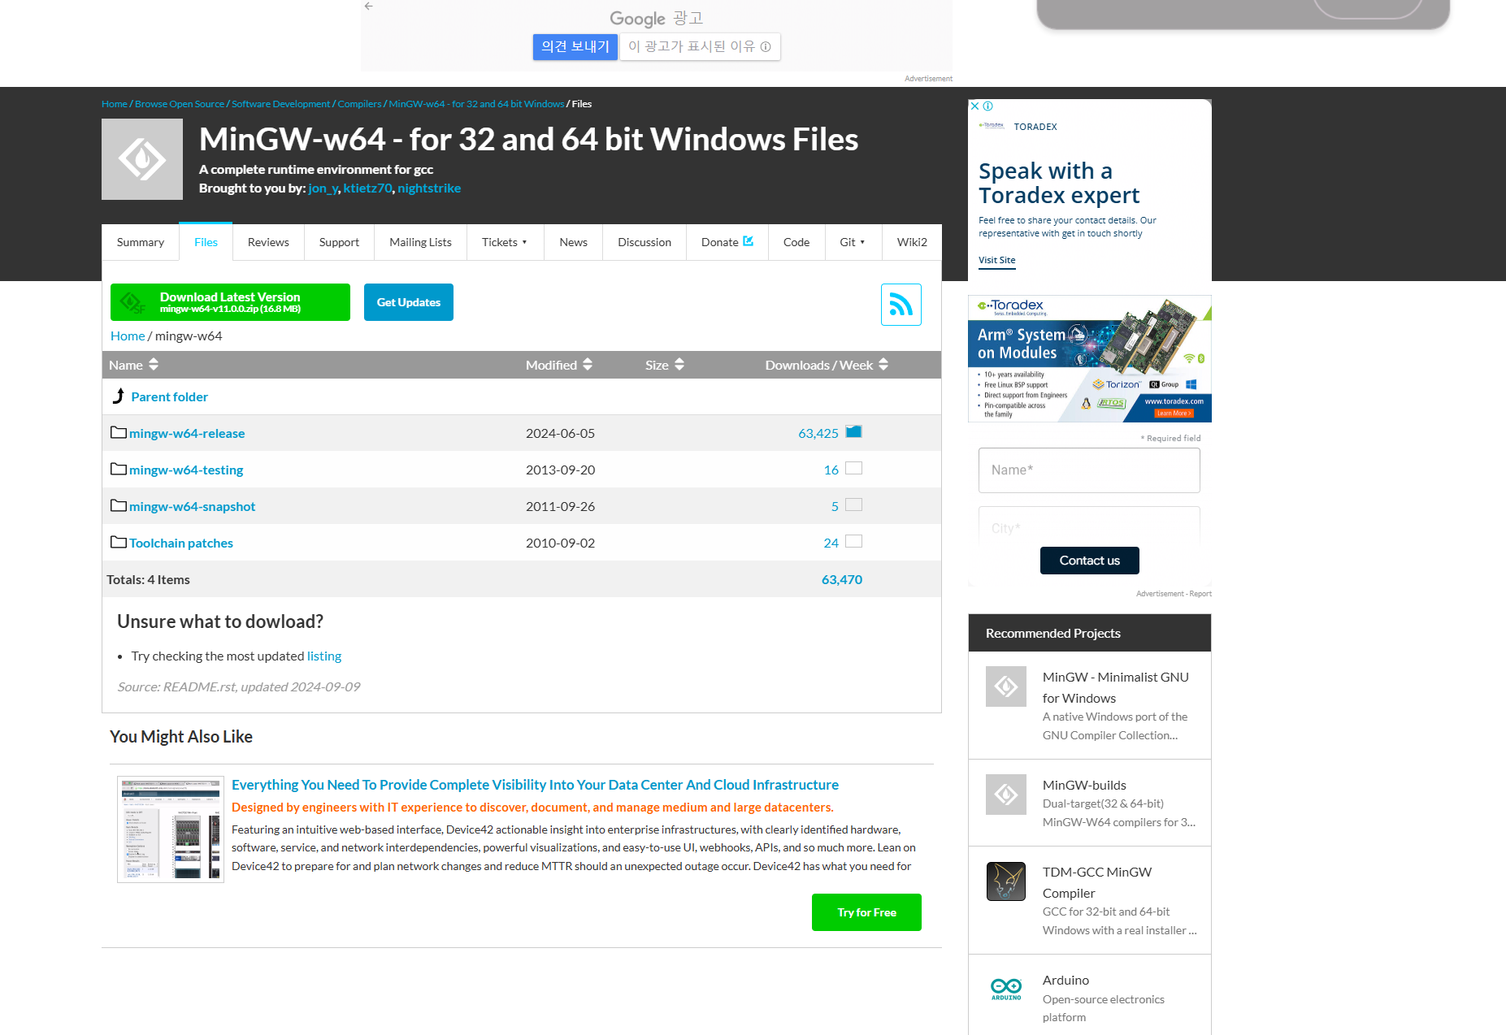Screen dimensions: 1506x1035
Task: Click the download chart icon for mingw-w64-snapshot
Action: 853,505
